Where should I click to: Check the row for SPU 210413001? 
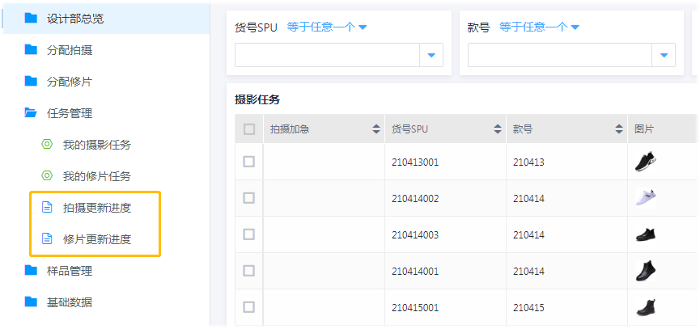(249, 162)
